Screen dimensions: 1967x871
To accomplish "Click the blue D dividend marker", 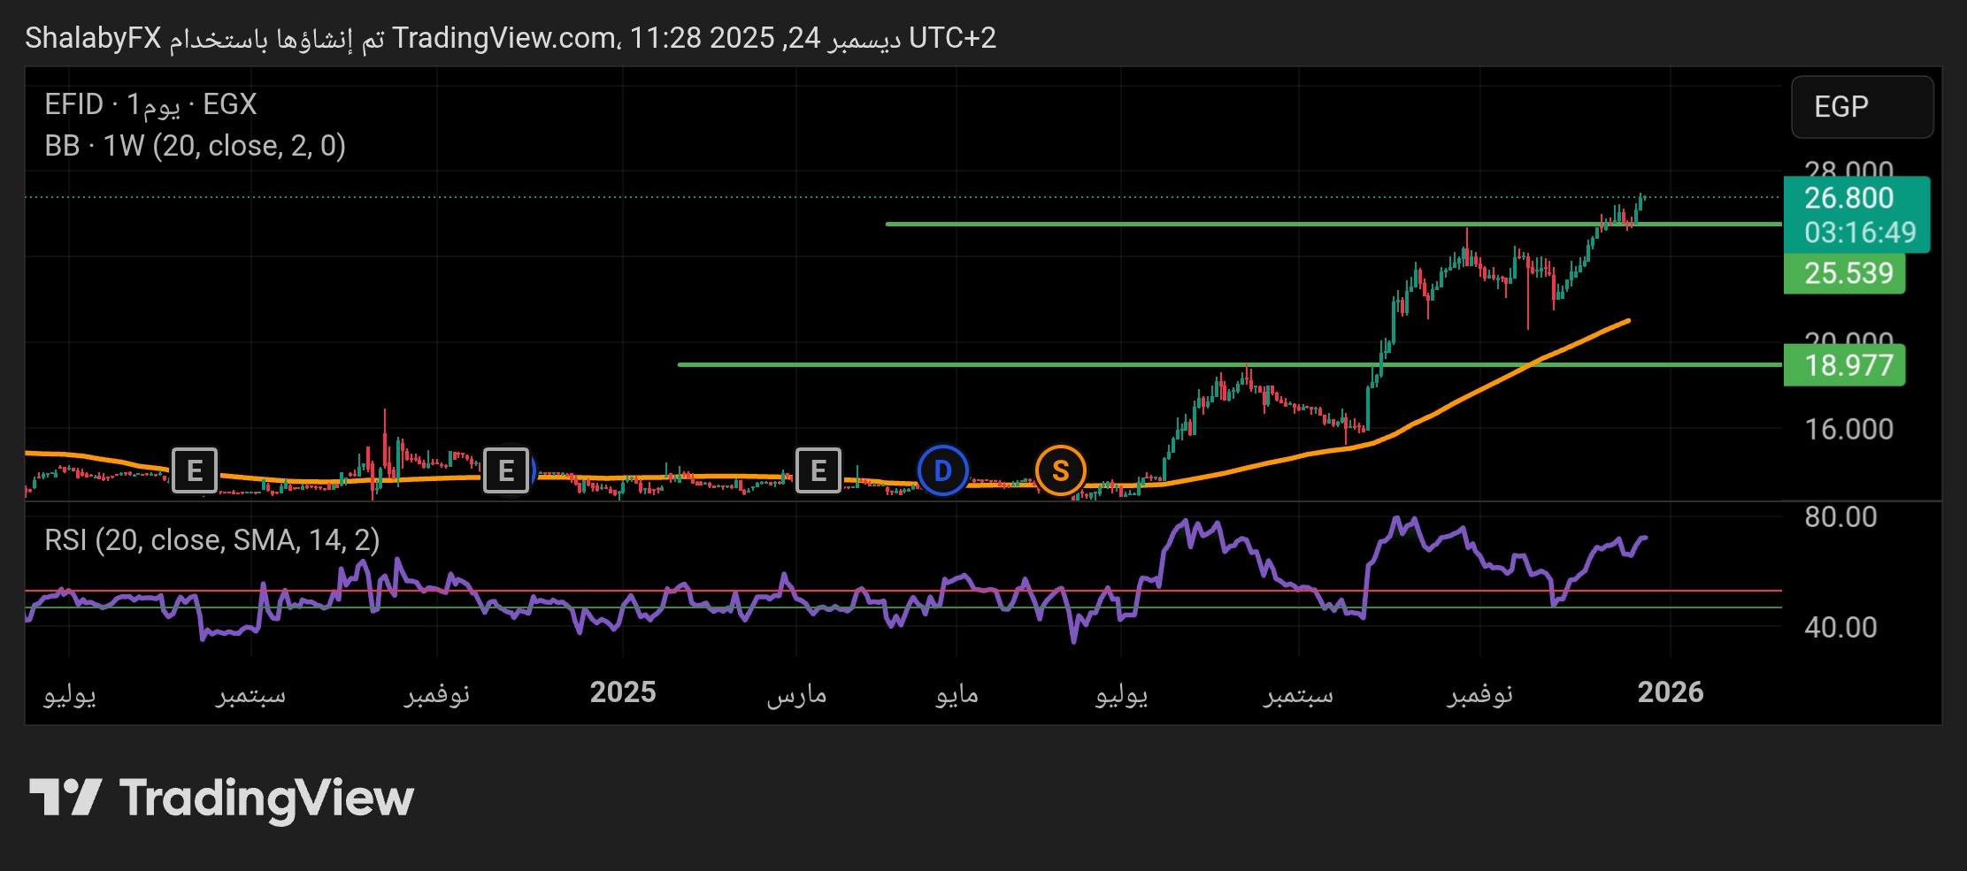I will click(942, 471).
